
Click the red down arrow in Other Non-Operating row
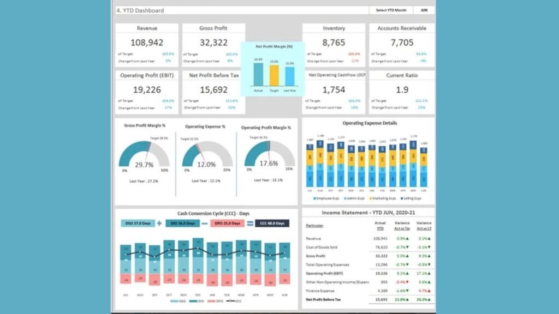tap(407, 282)
